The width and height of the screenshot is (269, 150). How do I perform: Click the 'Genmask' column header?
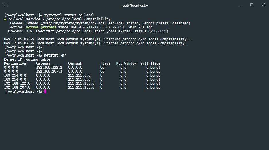tap(75, 63)
